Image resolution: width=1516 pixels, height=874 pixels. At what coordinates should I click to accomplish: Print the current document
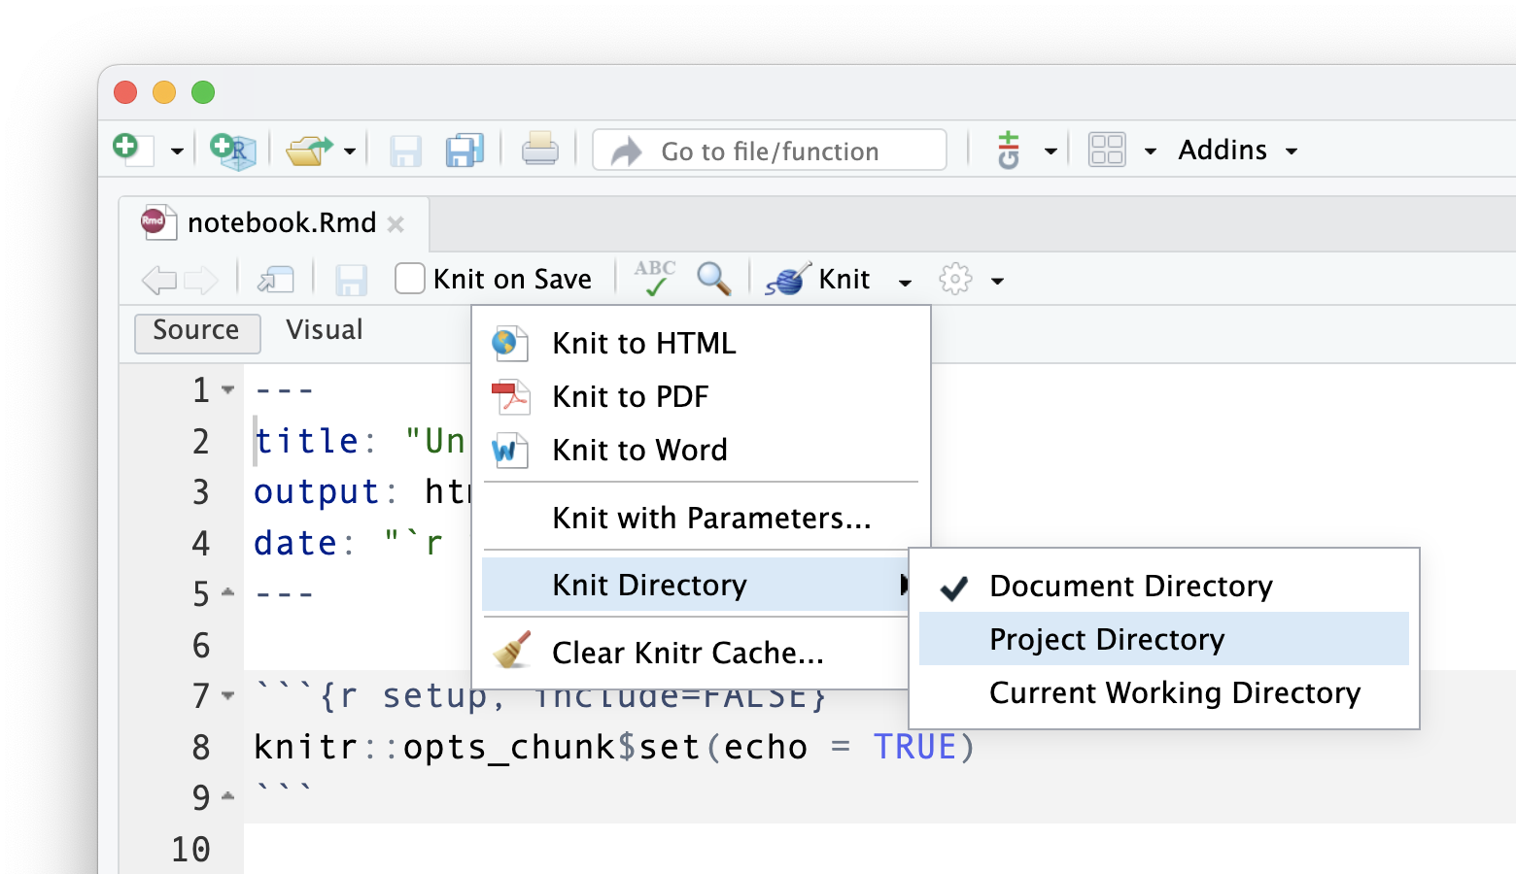tap(539, 151)
